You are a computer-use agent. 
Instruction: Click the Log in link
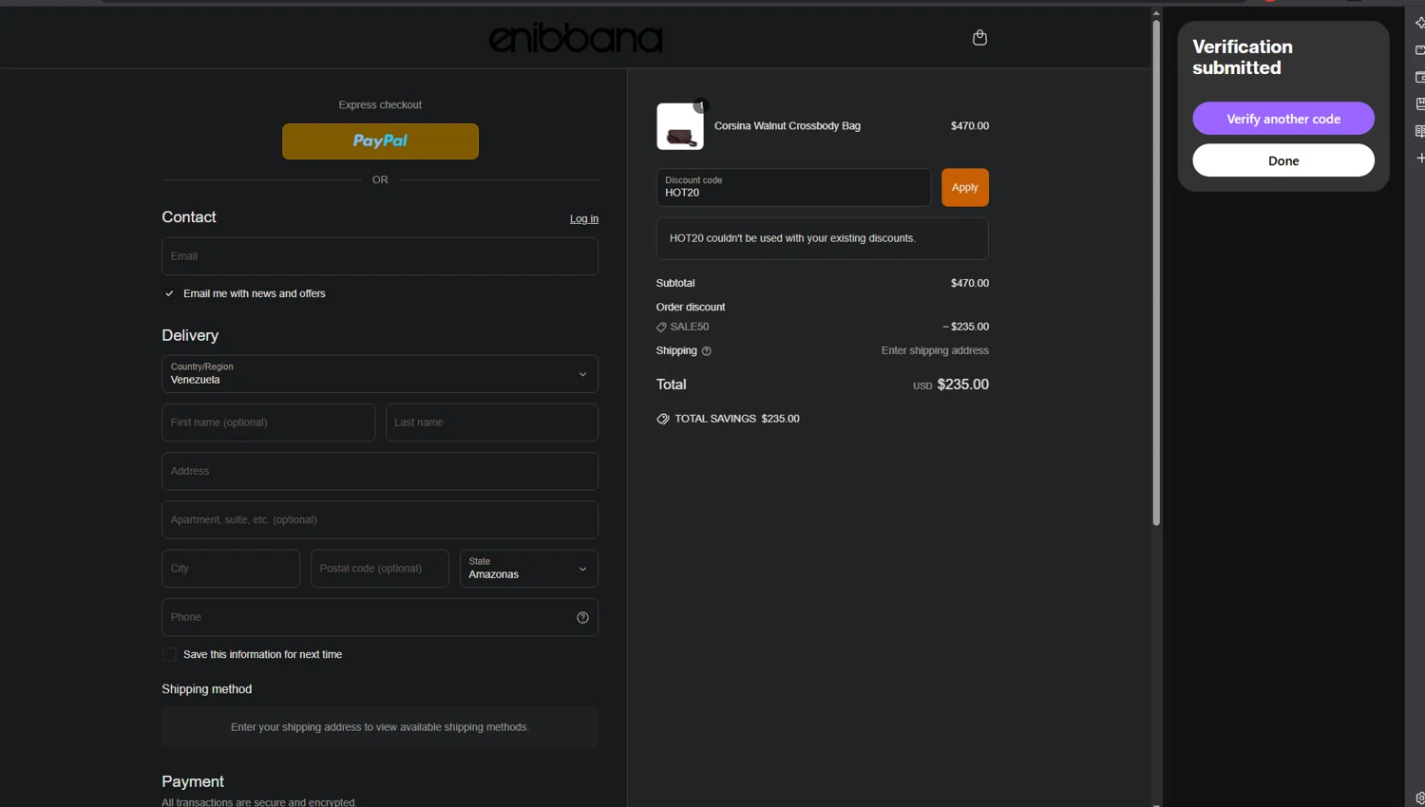pyautogui.click(x=584, y=219)
